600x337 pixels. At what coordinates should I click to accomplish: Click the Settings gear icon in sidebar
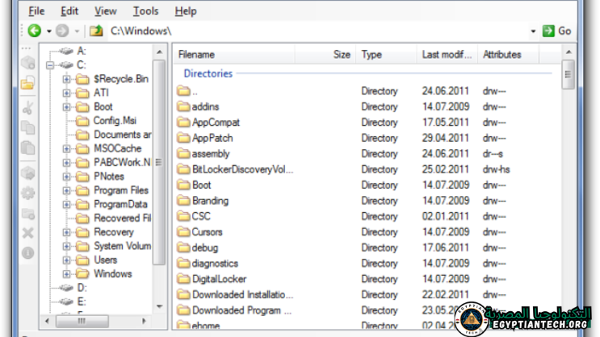point(27,193)
